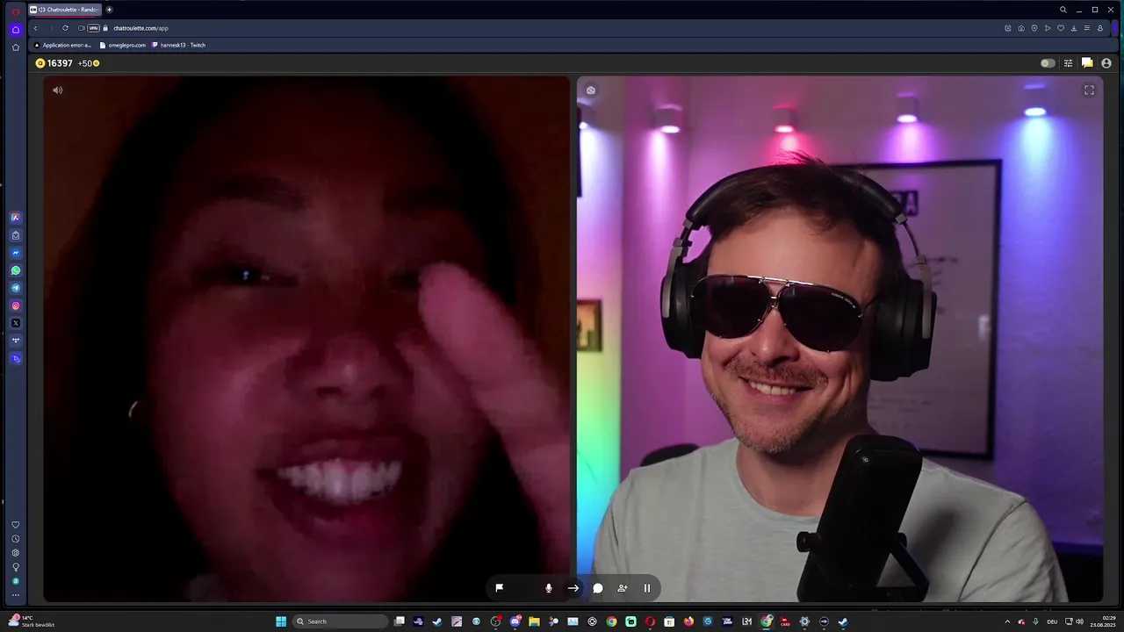
Task: Open Opera sidebar settings gear
Action: [x=15, y=553]
